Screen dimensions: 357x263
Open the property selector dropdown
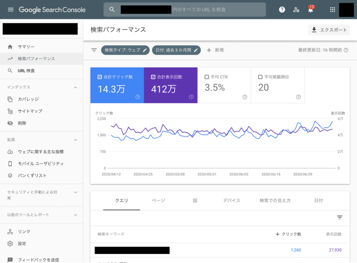(41, 29)
